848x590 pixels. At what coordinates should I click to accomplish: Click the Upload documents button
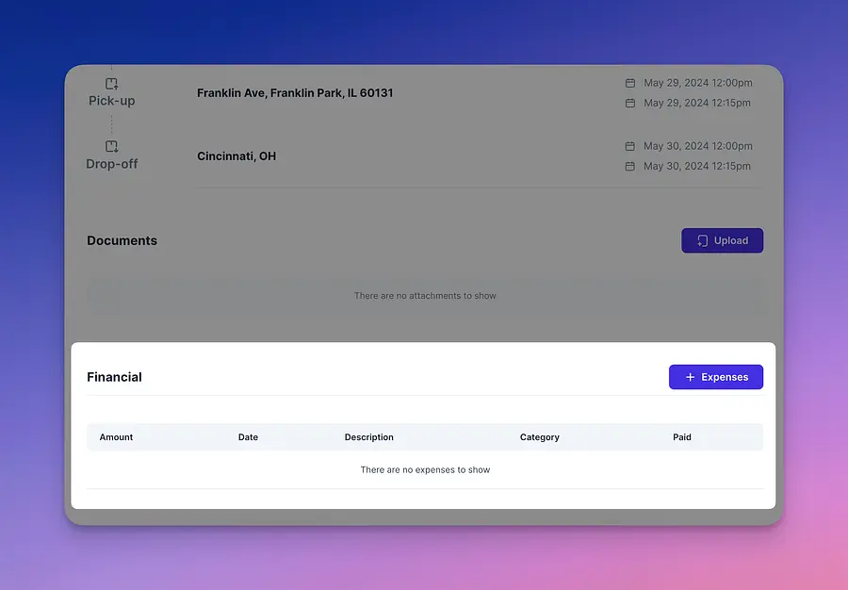(x=722, y=240)
